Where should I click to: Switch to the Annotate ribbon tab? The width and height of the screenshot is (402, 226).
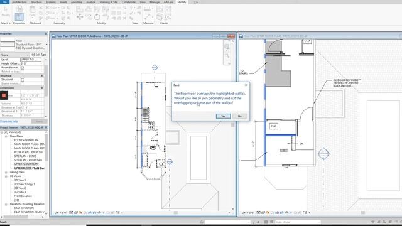pos(77,2)
